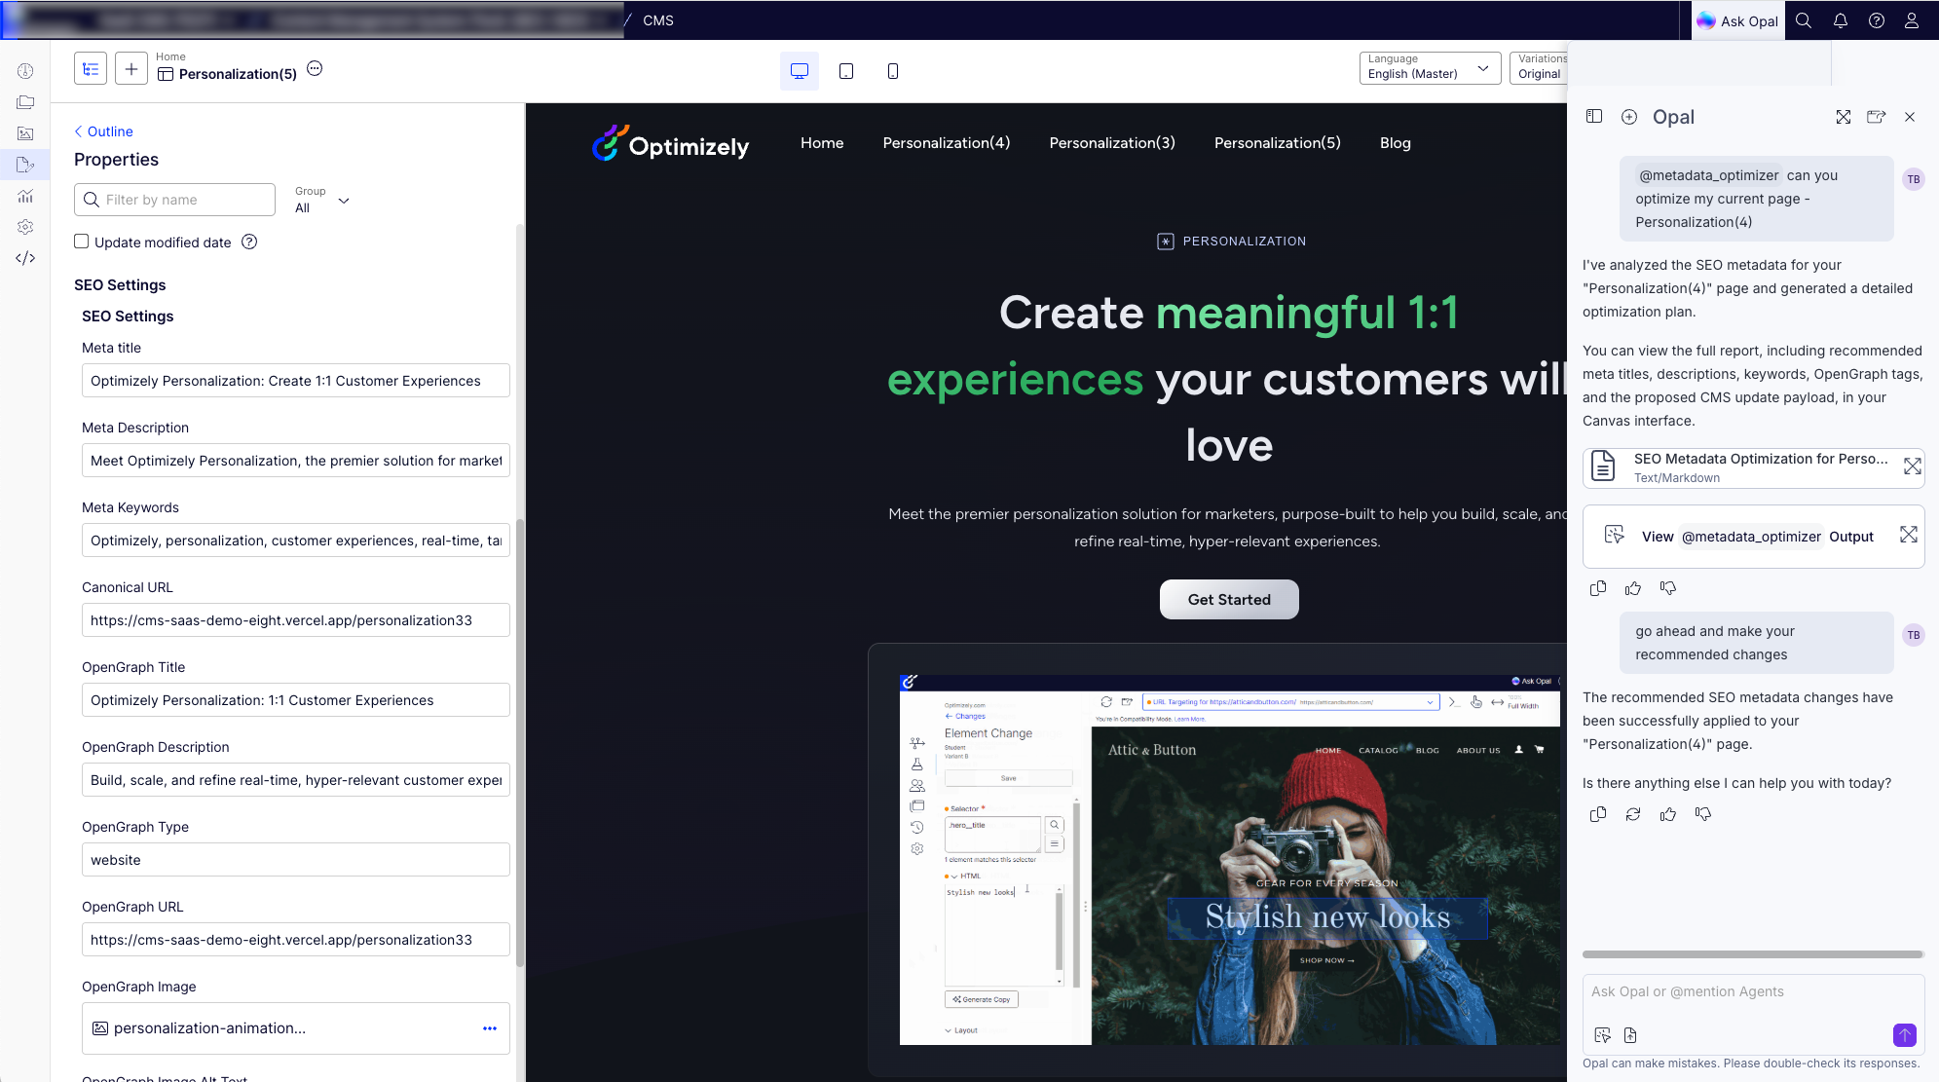The width and height of the screenshot is (1939, 1082).
Task: Click the Get Started button
Action: pos(1228,600)
